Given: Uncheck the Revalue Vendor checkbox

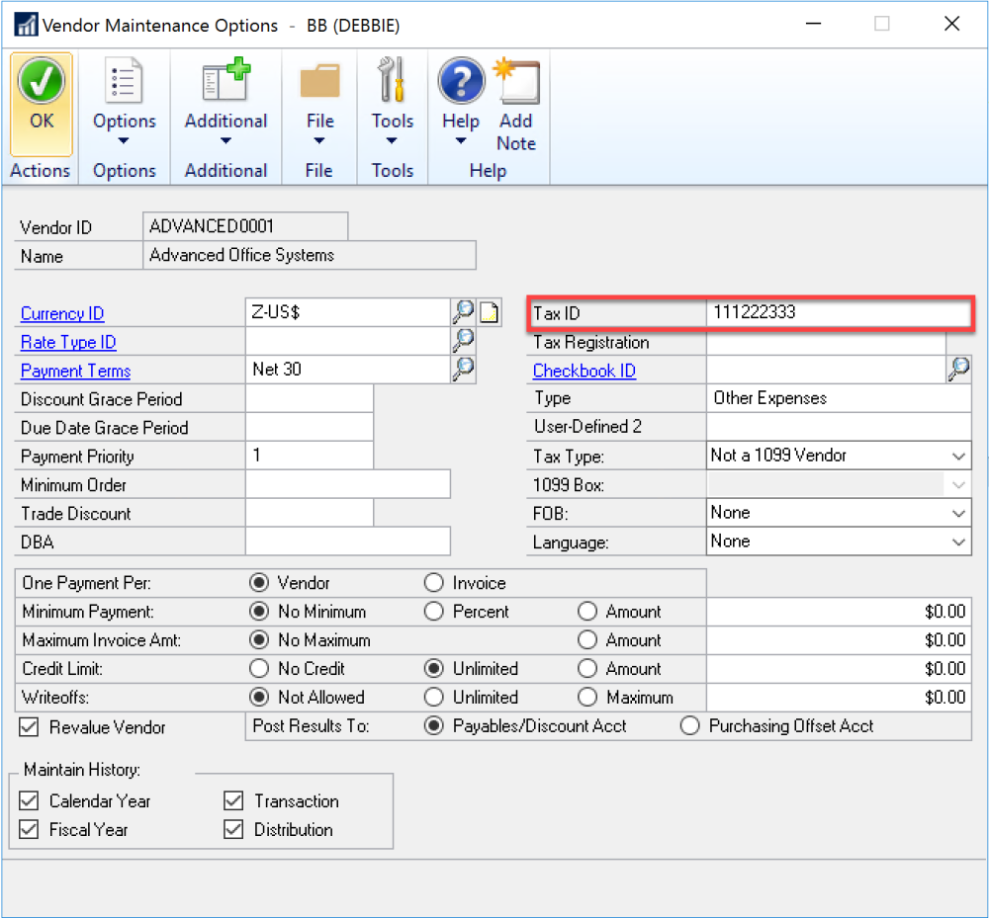Looking at the screenshot, I should tap(30, 727).
